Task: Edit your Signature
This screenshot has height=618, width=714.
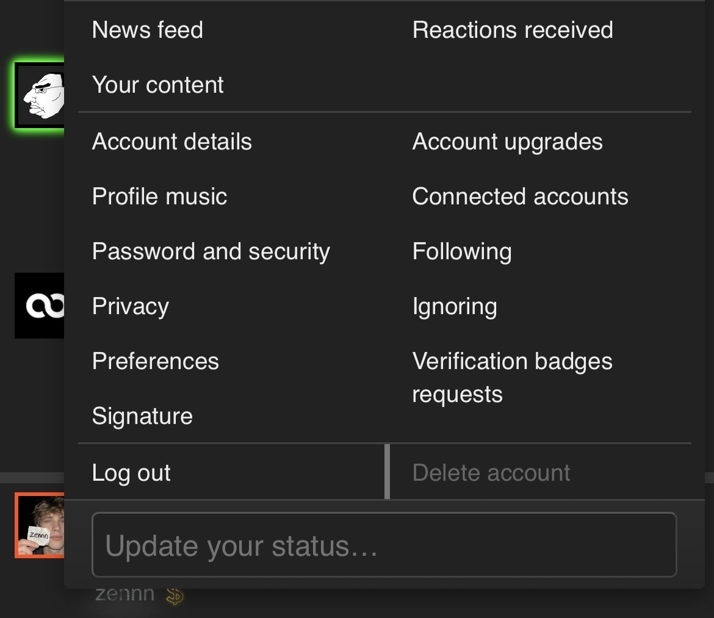Action: coord(142,416)
